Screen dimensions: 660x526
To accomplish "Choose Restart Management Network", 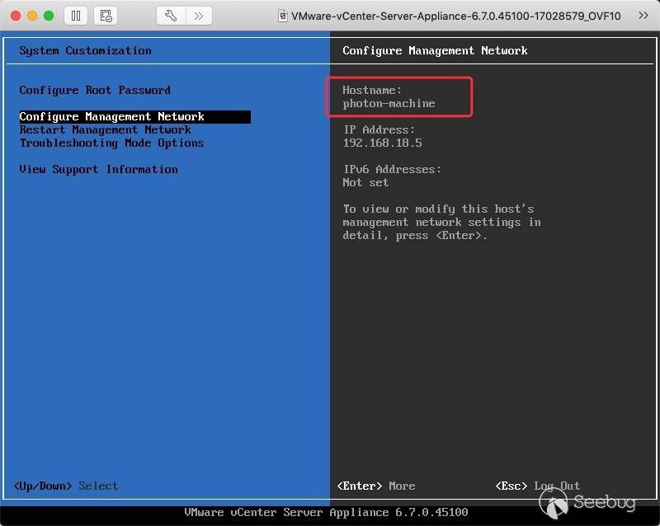I will pyautogui.click(x=106, y=130).
